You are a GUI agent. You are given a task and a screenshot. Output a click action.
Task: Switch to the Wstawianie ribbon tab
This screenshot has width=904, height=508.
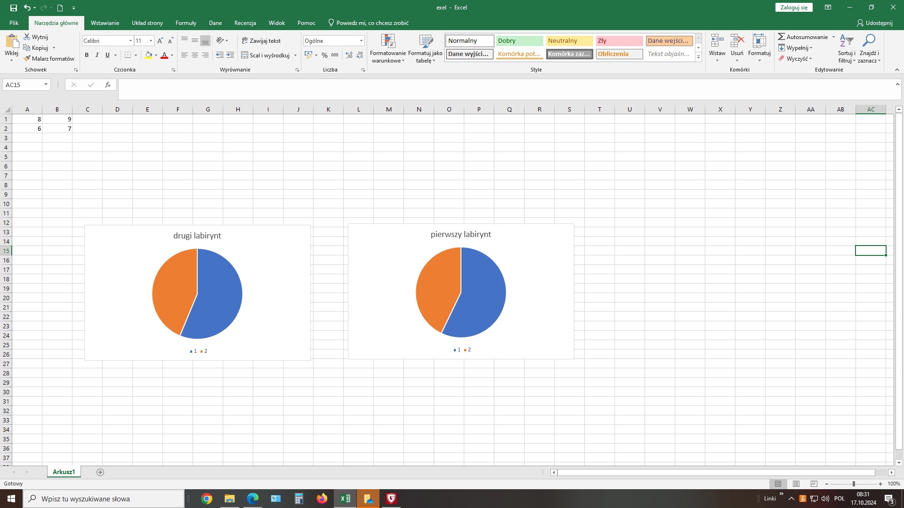[x=105, y=23]
